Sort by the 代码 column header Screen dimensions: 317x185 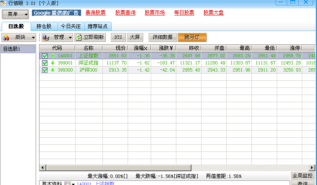pos(57,48)
